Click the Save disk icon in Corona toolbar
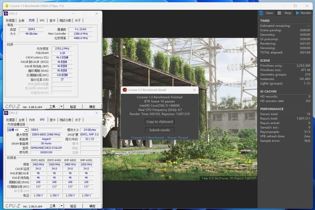The height and width of the screenshot is (210, 315). point(261,13)
